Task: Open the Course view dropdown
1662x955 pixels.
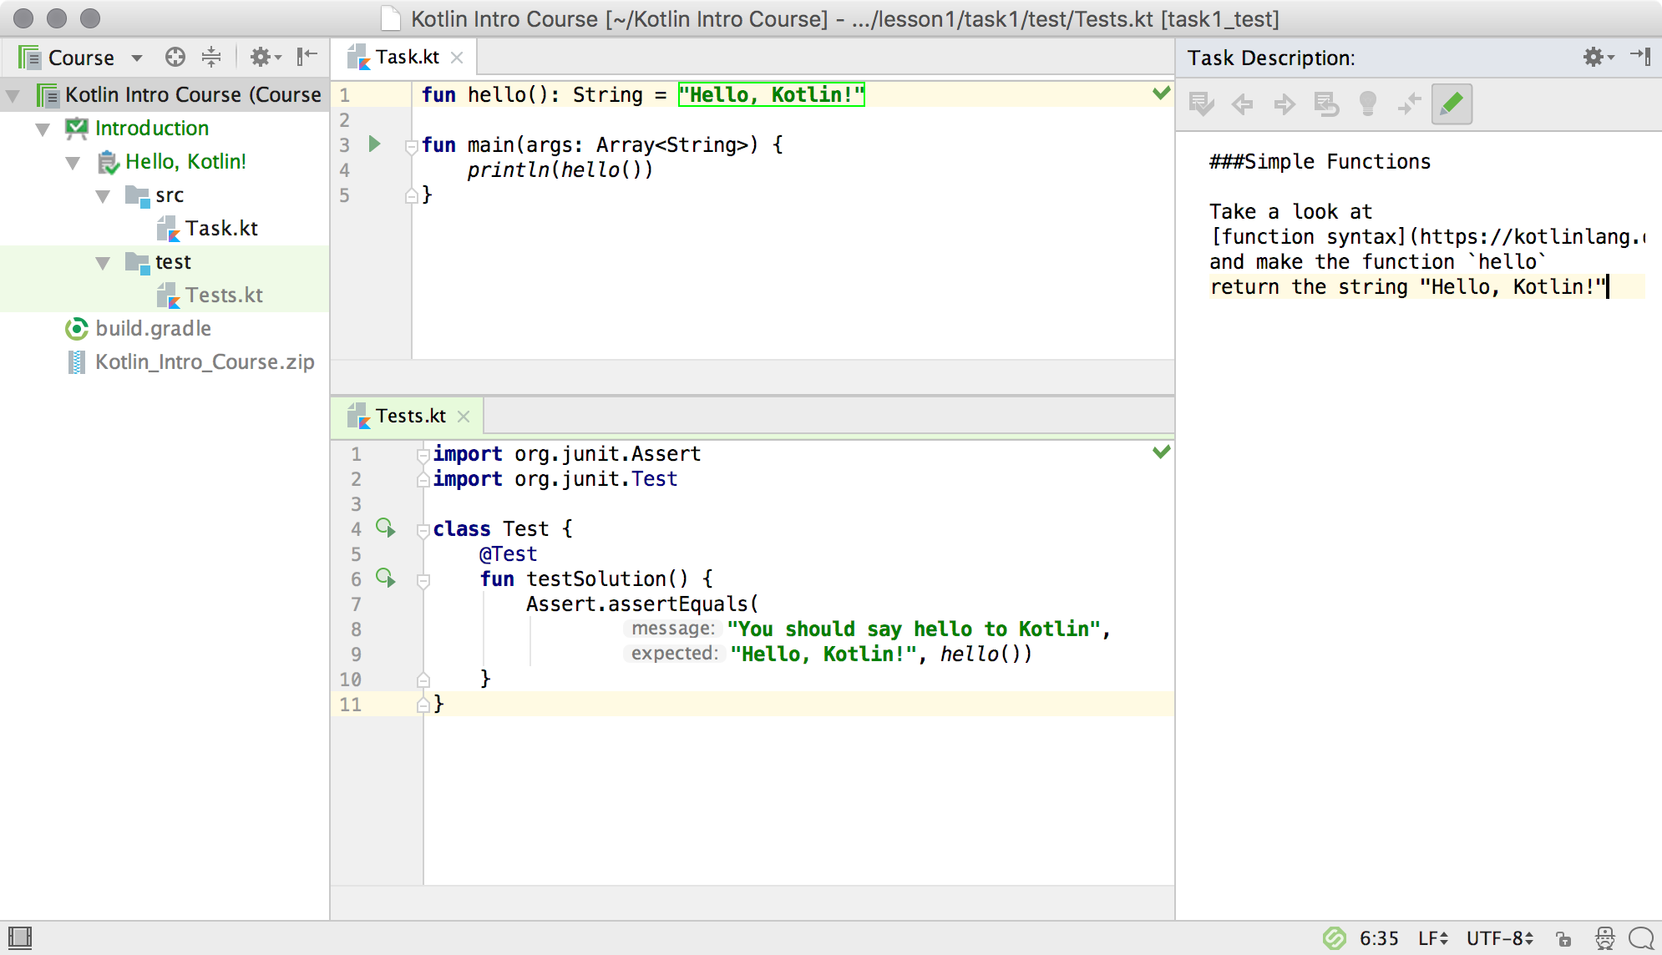Action: [x=138, y=58]
